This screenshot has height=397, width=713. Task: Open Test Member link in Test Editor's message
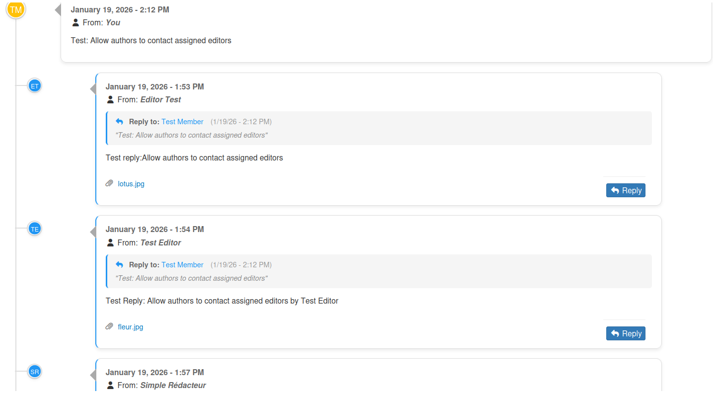[x=182, y=265]
